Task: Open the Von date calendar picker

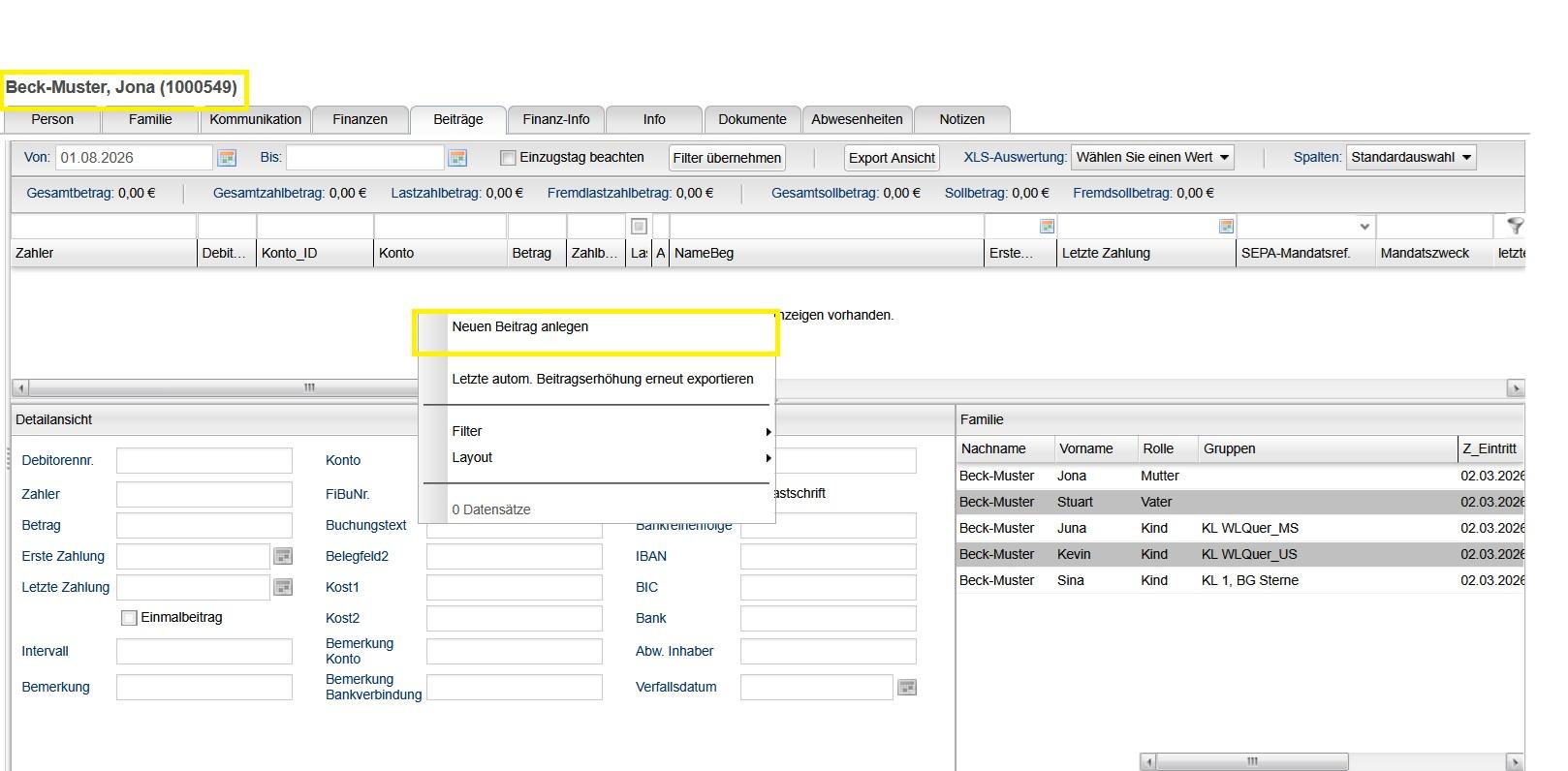Action: pos(227,158)
